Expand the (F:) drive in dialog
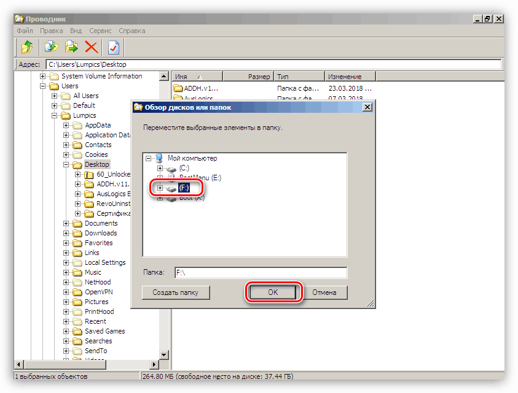Viewport: 518px width, 393px height. [x=160, y=188]
